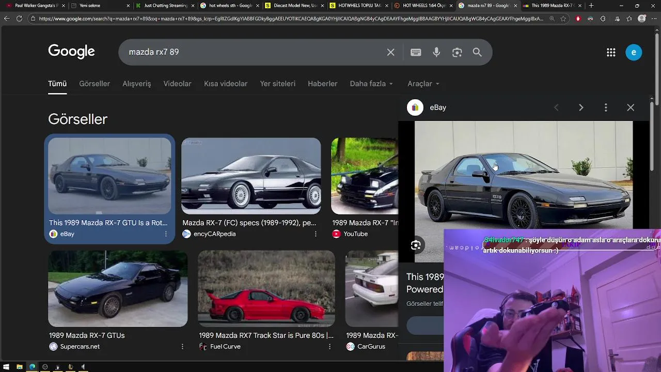Start voice search with the microphone icon

coord(436,52)
